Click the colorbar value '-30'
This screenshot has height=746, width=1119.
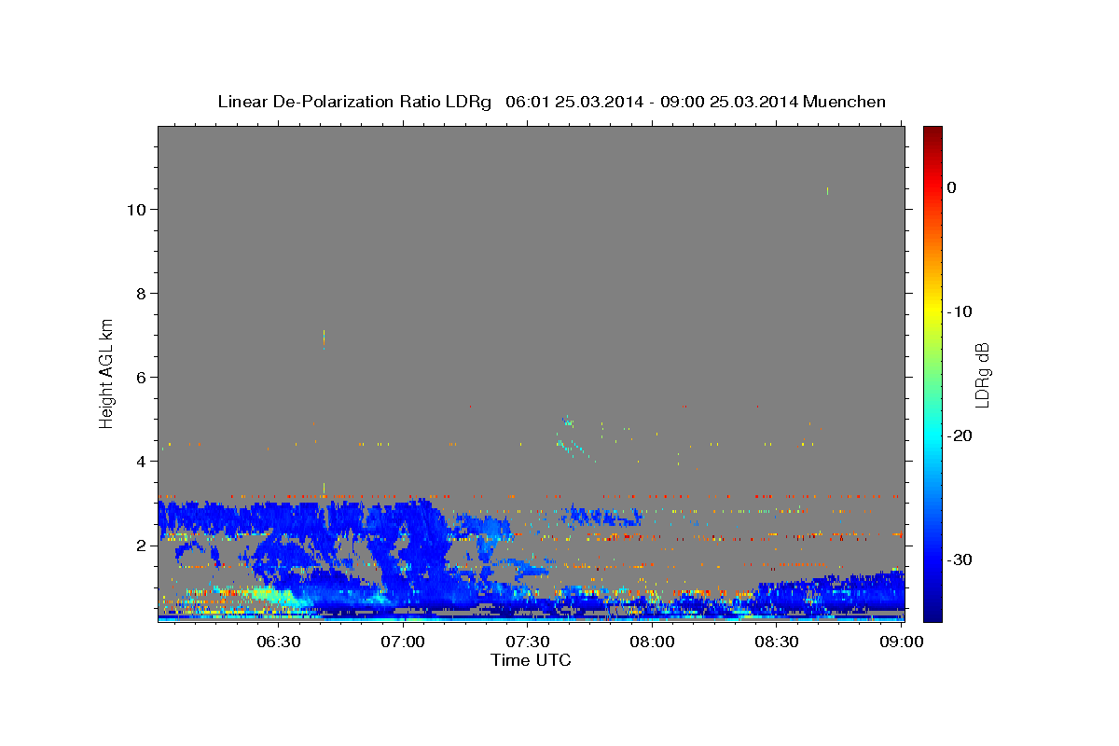pos(961,559)
